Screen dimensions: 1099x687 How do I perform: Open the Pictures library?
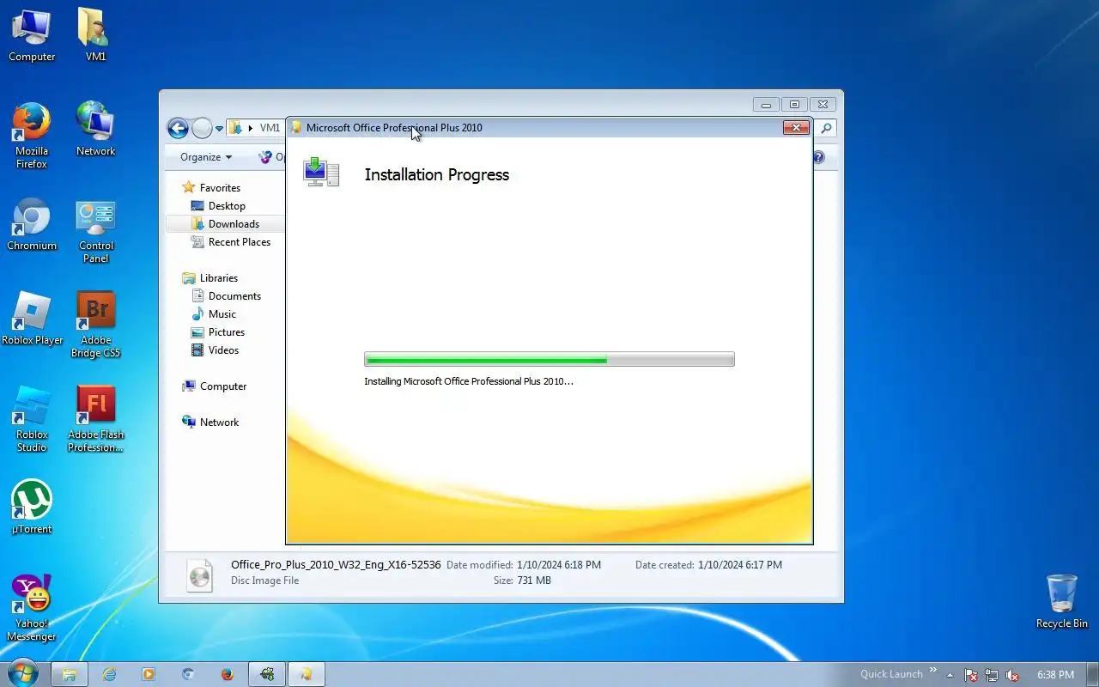pyautogui.click(x=227, y=332)
